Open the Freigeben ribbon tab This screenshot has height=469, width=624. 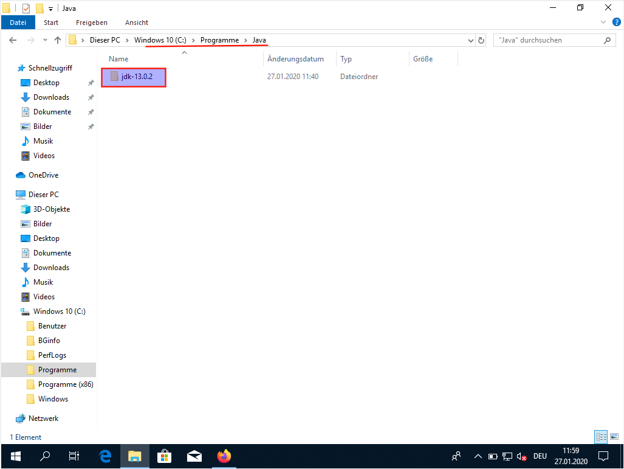92,23
